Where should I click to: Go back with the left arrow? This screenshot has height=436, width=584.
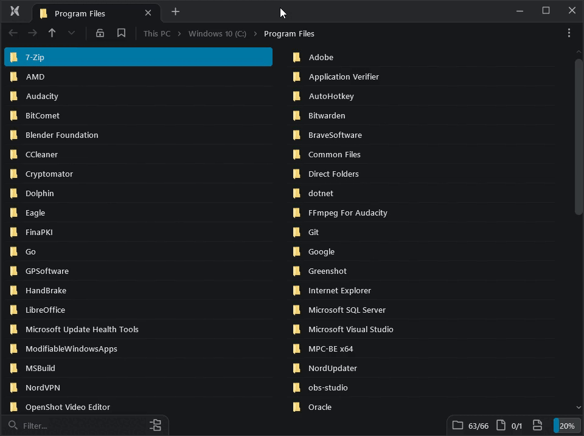point(13,33)
